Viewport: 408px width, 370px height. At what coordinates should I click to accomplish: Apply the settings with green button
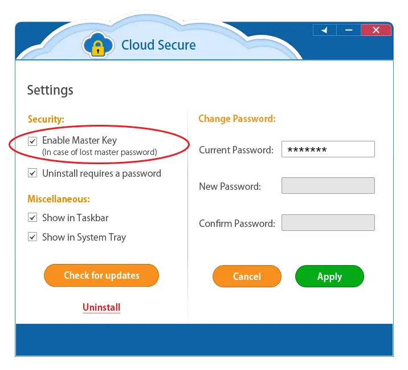(x=329, y=277)
